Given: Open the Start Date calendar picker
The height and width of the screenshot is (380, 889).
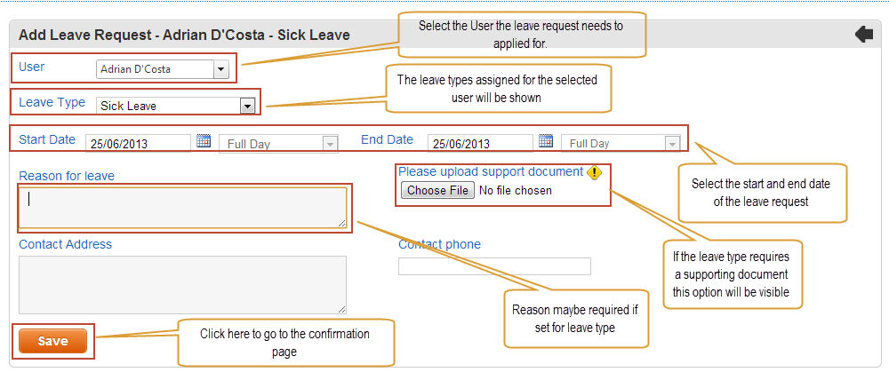Looking at the screenshot, I should [x=204, y=141].
